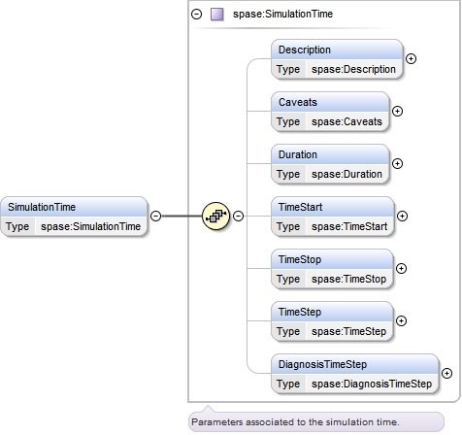Select the TimeStop element header
462x435 pixels.
[332, 259]
